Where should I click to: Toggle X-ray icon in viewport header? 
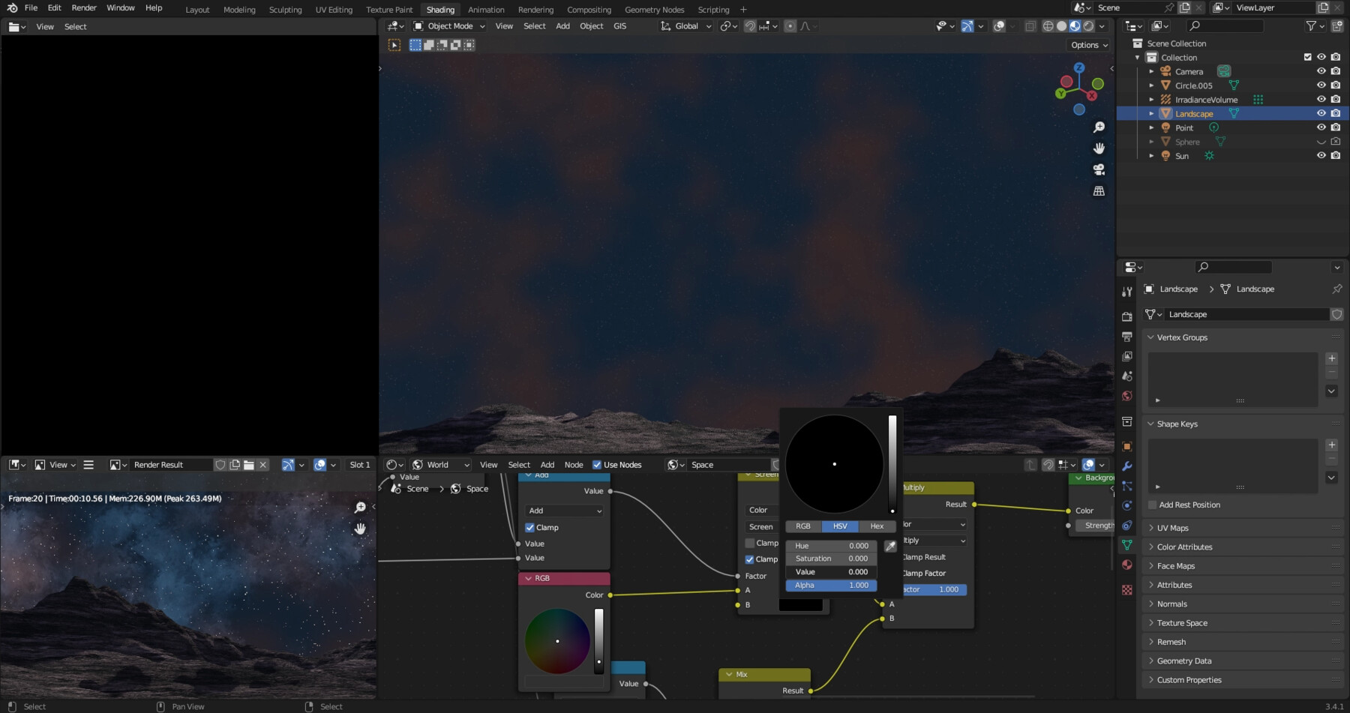tap(1030, 26)
